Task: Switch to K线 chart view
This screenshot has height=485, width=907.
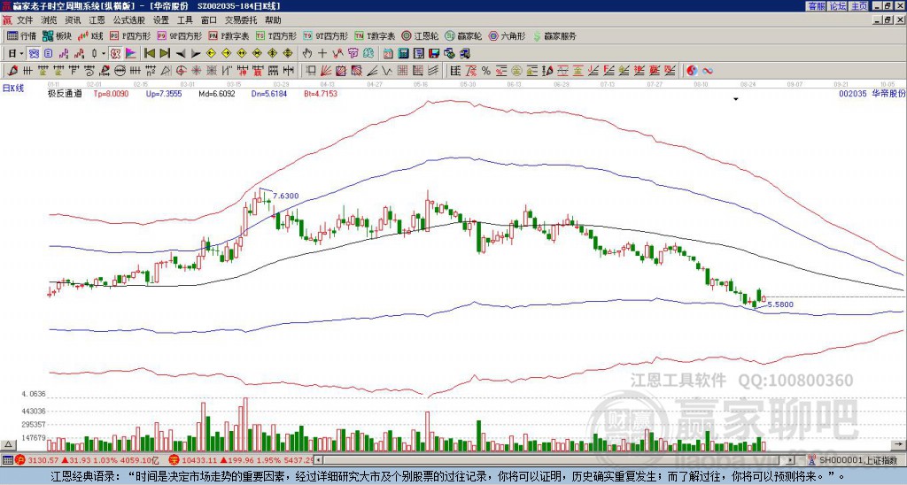Action: [90, 35]
